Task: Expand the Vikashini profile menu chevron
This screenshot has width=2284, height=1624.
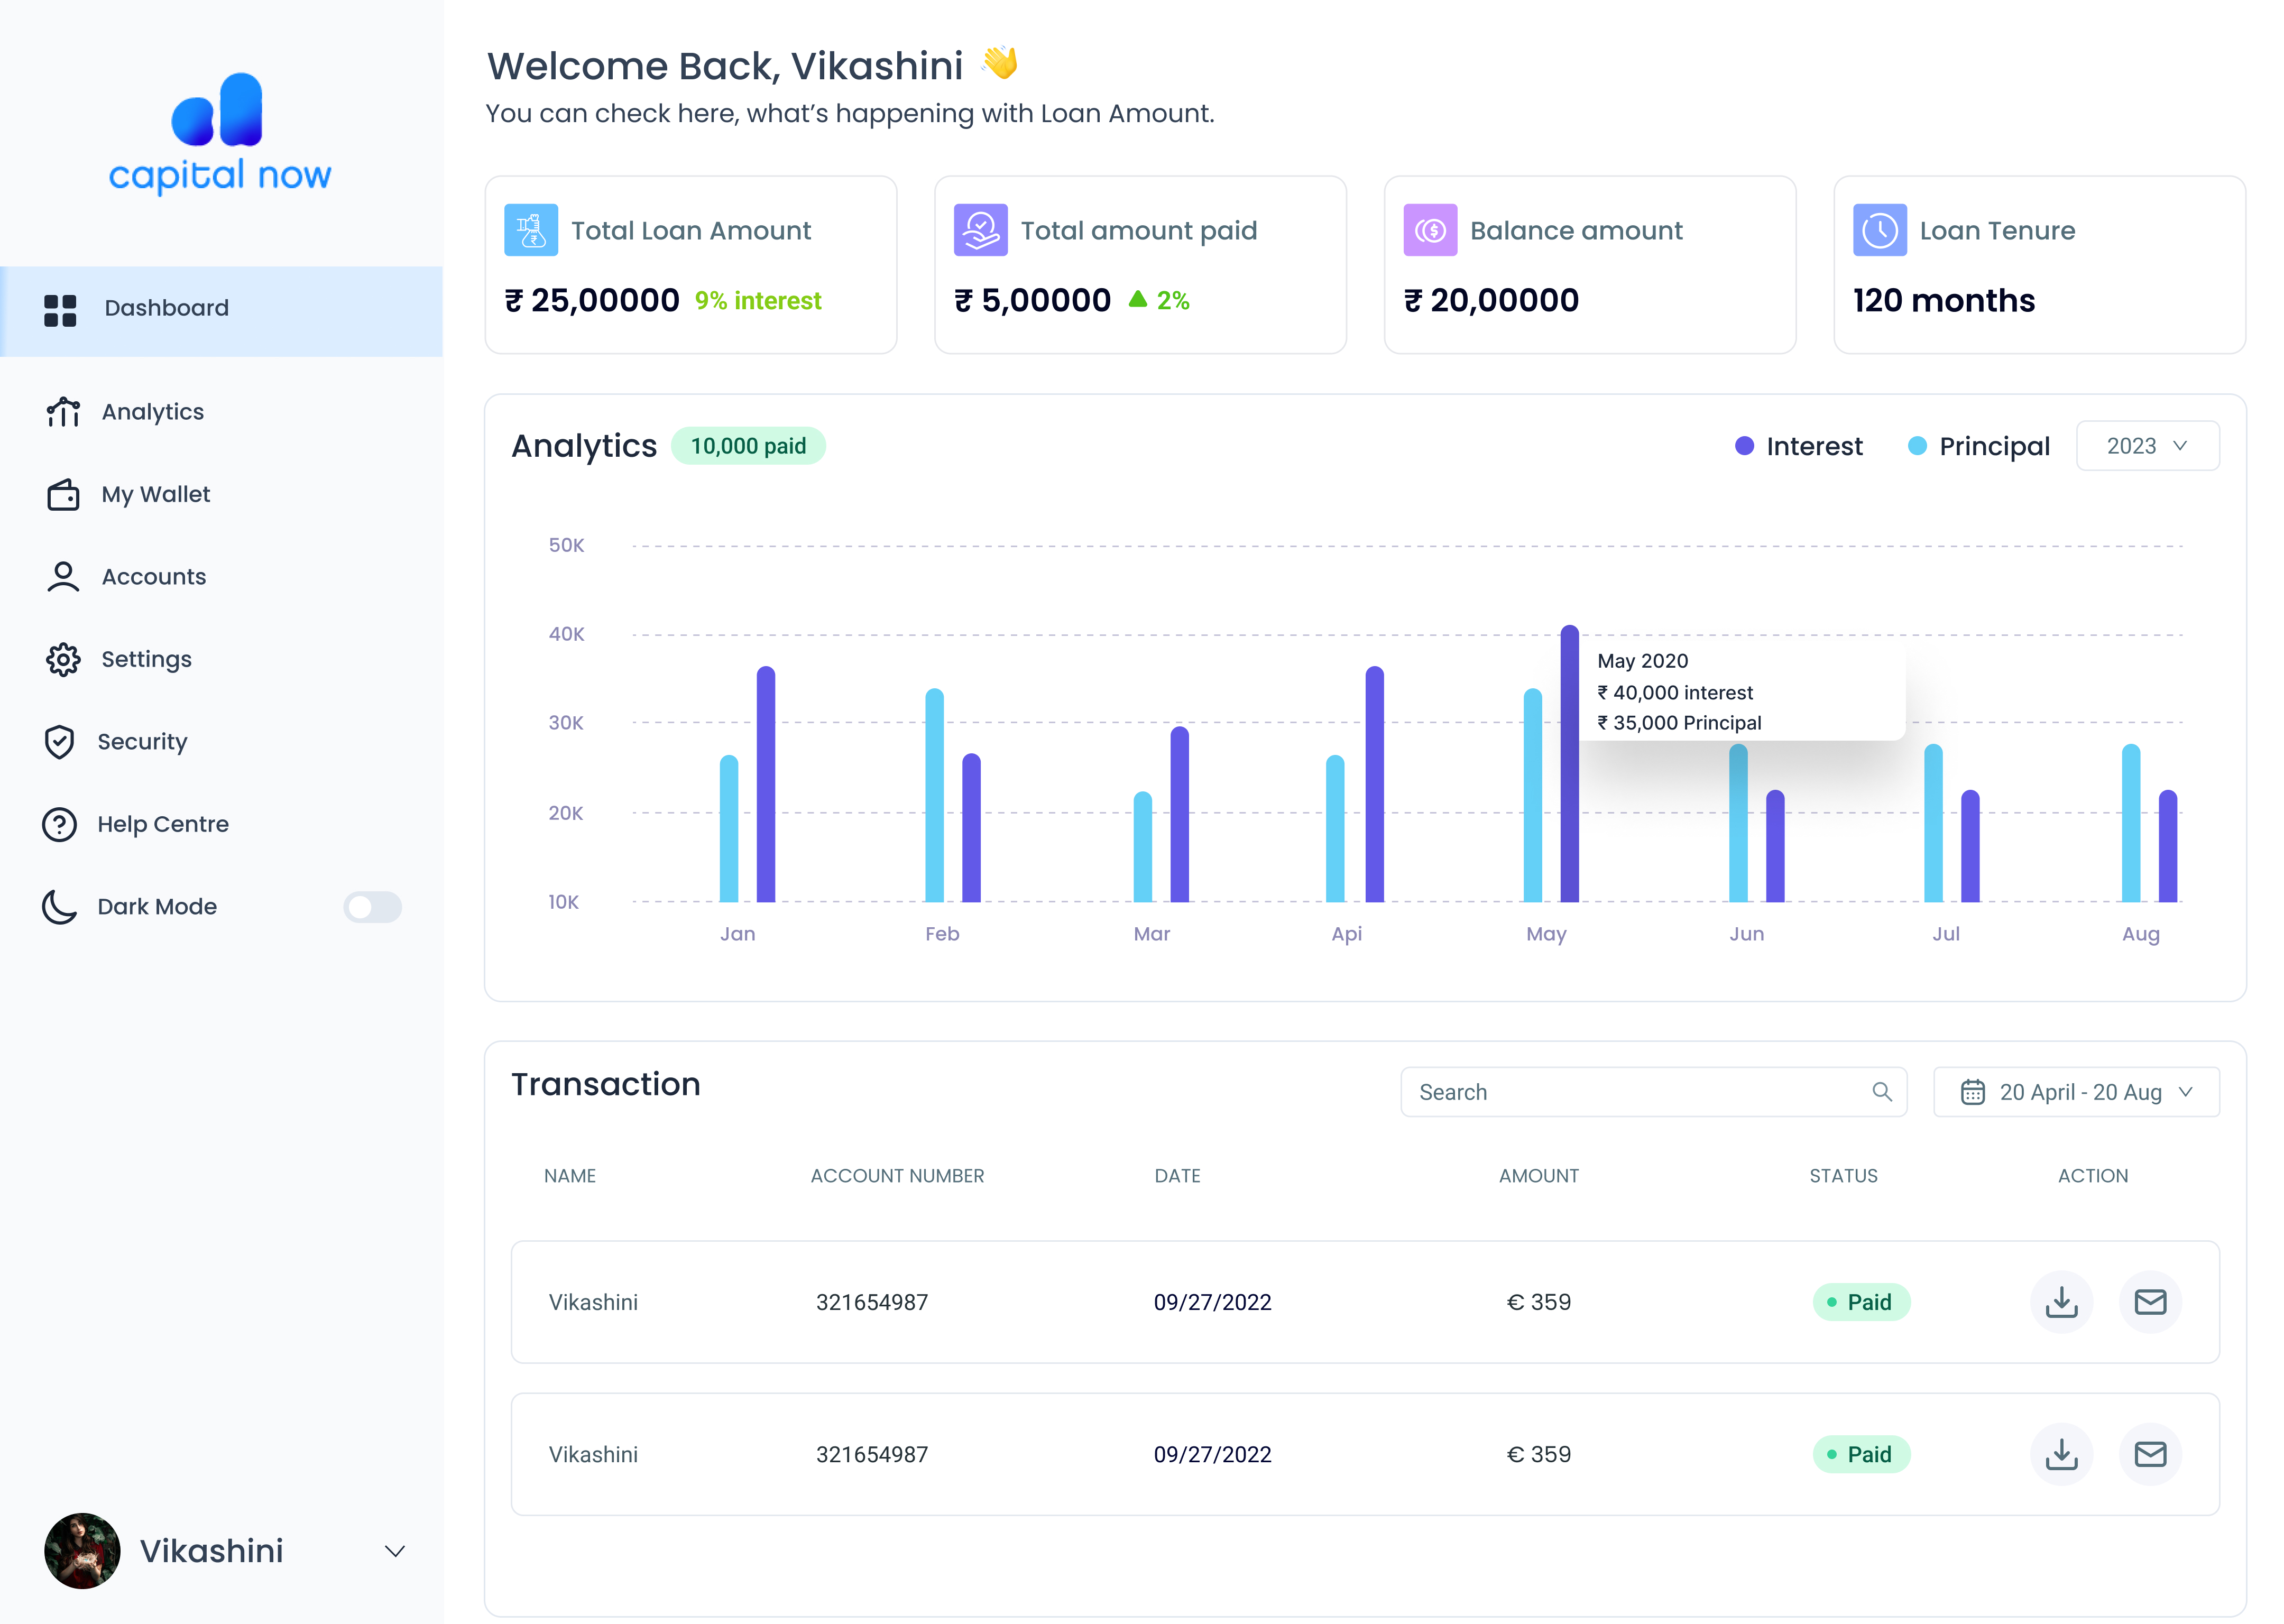Action: [395, 1551]
